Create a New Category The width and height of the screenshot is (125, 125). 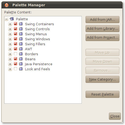point(102,79)
